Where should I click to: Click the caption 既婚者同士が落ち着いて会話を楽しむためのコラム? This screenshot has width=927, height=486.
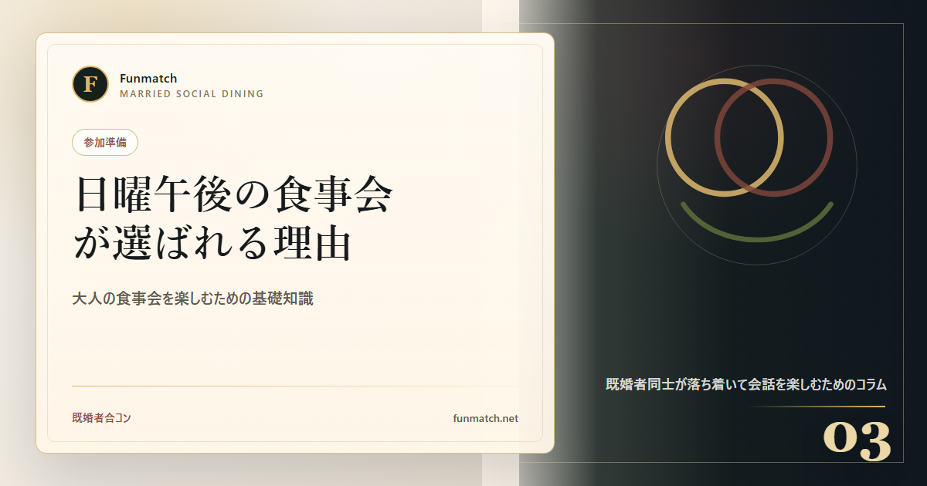pos(745,384)
